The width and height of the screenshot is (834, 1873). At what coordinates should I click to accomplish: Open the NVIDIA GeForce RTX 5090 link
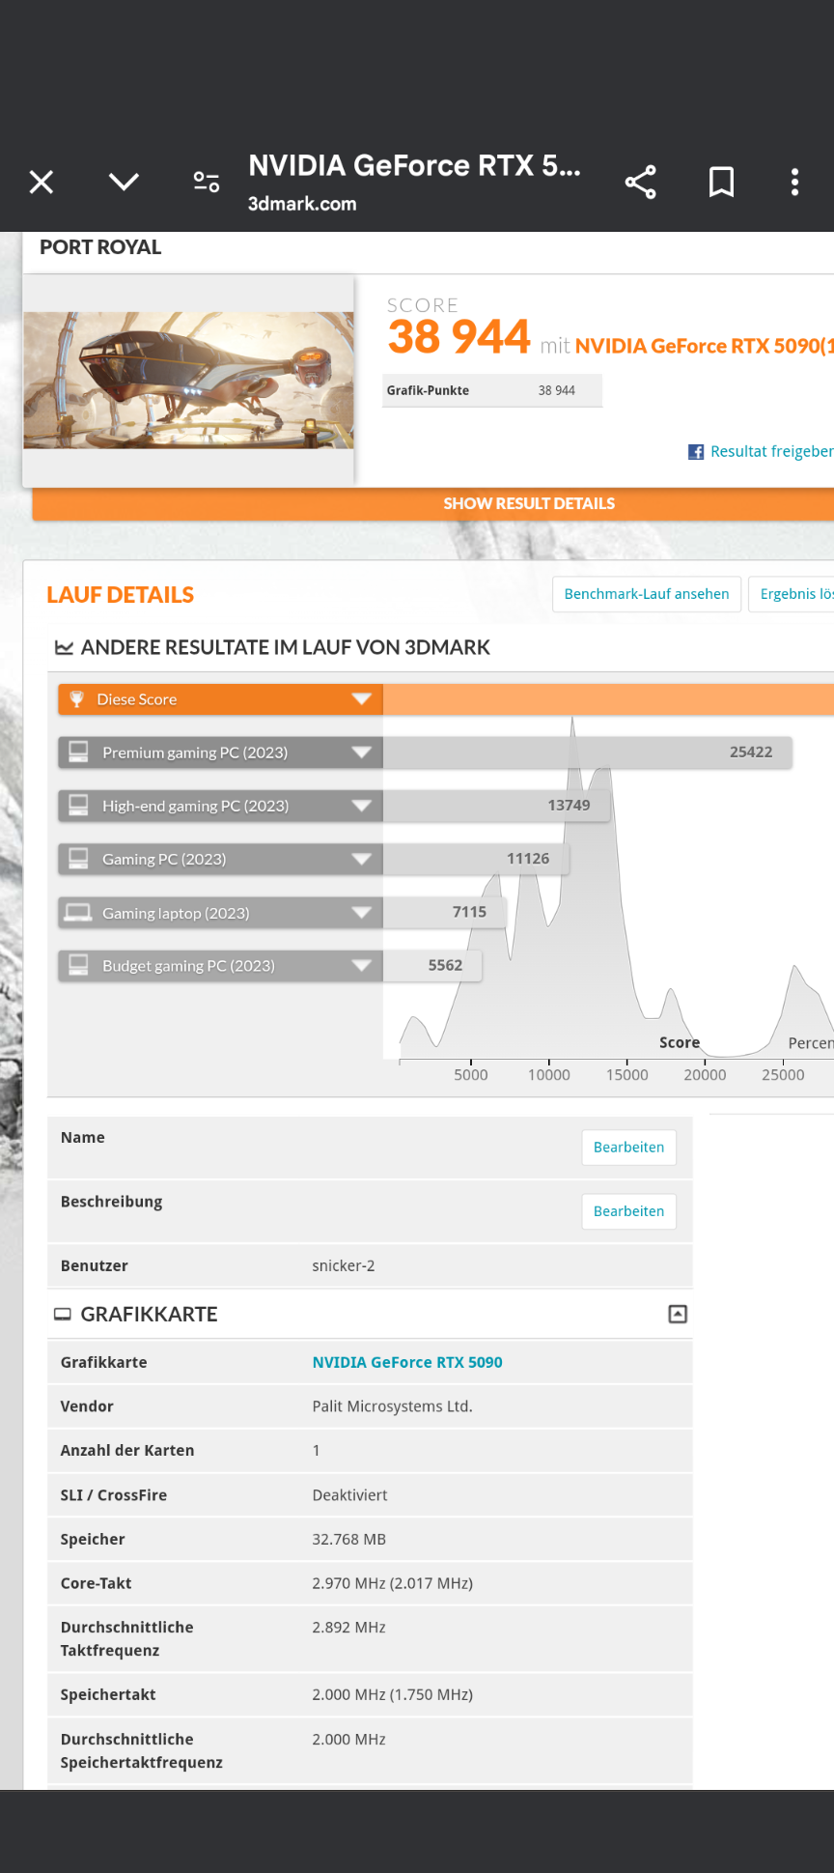click(x=407, y=1362)
